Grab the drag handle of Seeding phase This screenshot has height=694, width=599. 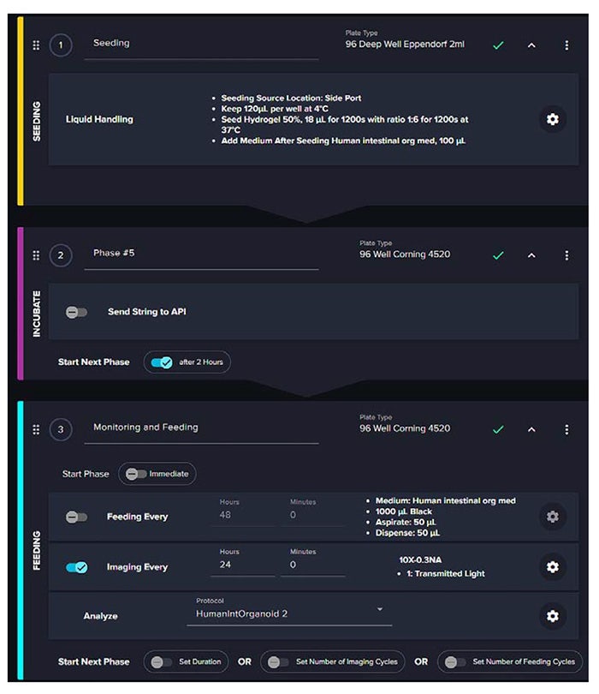[36, 45]
